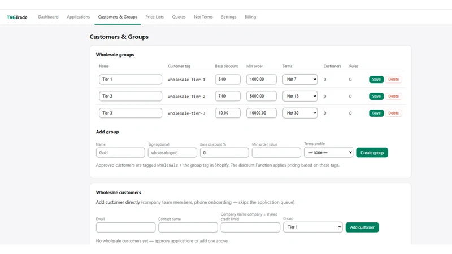
Task: Click the Wholesale groups heading
Action: [x=115, y=55]
